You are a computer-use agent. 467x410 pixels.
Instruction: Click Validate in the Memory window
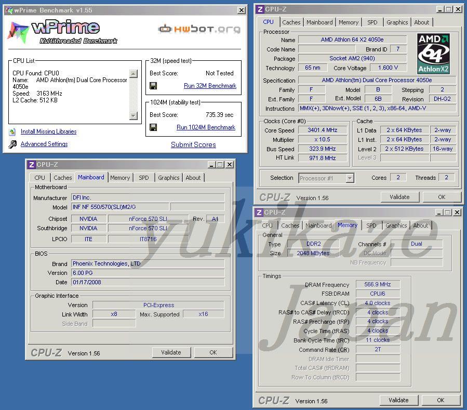click(x=398, y=400)
